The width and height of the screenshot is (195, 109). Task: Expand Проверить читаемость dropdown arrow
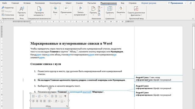coord(44,15)
